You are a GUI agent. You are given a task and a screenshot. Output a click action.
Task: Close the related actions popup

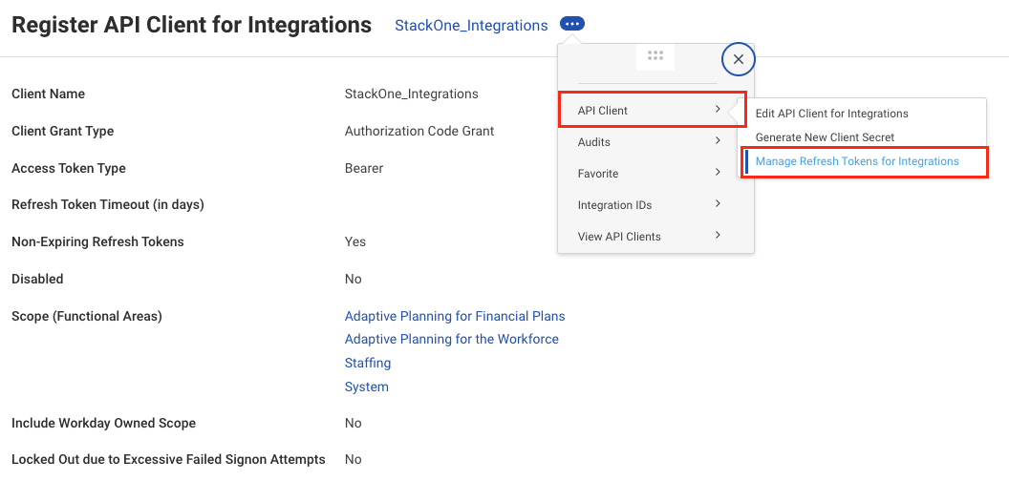click(x=738, y=59)
